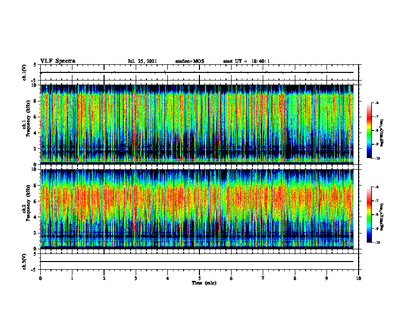Viewport: 404px width, 312px height.
Task: Click the ch.1 color bar title log(PSD)
Action: click(x=382, y=133)
